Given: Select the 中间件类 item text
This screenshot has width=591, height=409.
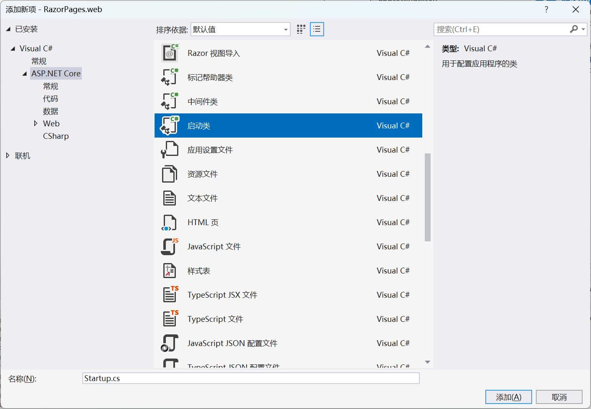Looking at the screenshot, I should coord(203,102).
